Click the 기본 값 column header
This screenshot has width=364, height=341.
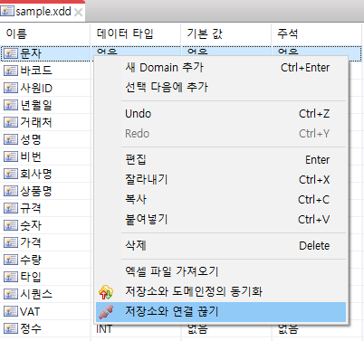pyautogui.click(x=226, y=33)
